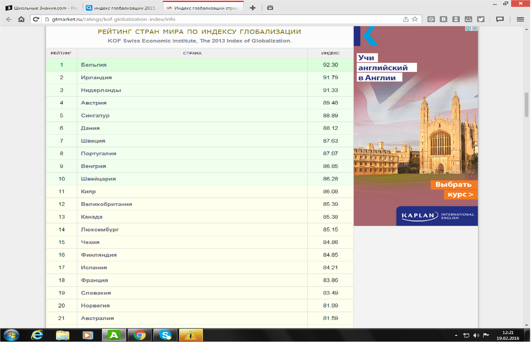
Task: Select the Финляндия country cell
Action: click(x=192, y=255)
